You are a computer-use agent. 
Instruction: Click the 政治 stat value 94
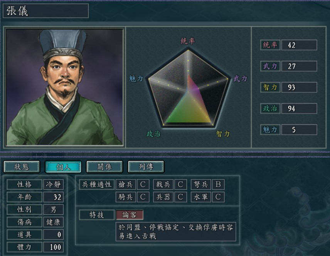[x=299, y=109]
